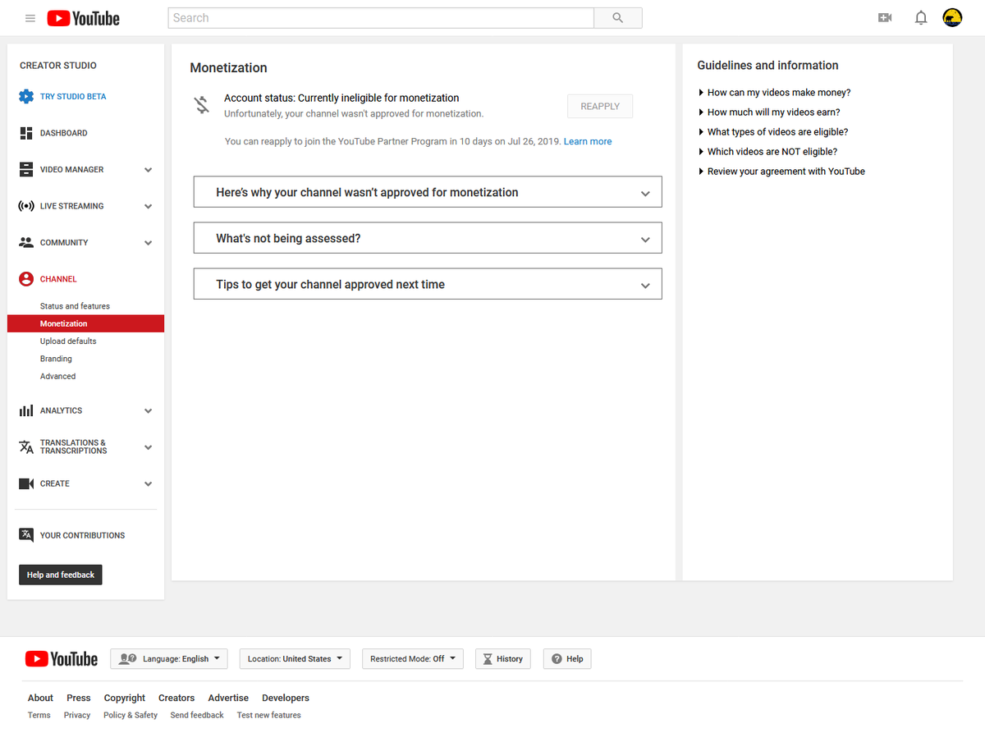
Task: Open the TRY STUDIO BETA link
Action: pos(73,97)
